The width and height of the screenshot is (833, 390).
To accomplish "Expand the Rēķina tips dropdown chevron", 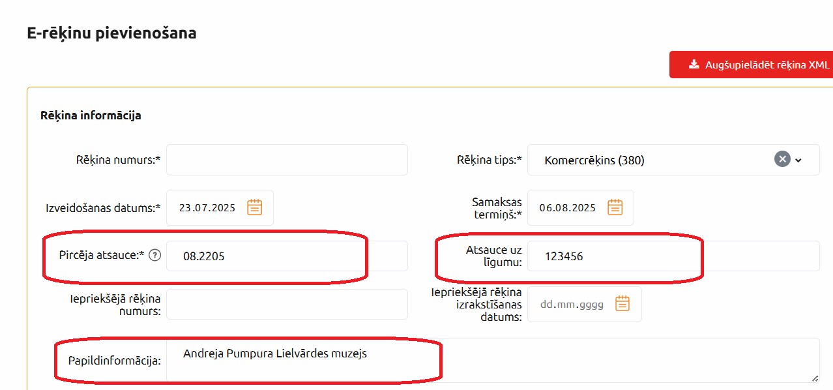I will pyautogui.click(x=798, y=160).
